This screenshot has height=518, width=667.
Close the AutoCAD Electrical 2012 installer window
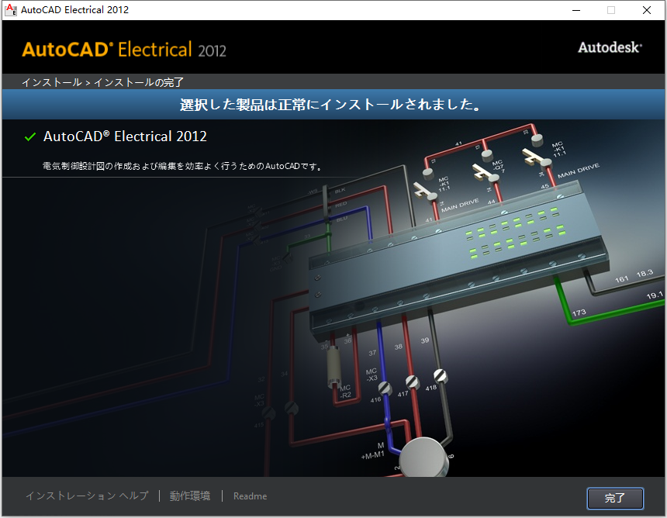point(647,10)
